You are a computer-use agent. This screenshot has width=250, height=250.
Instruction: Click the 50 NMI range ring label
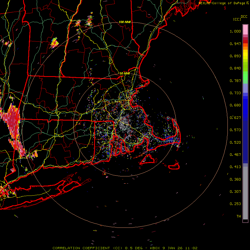pyautogui.click(x=125, y=73)
